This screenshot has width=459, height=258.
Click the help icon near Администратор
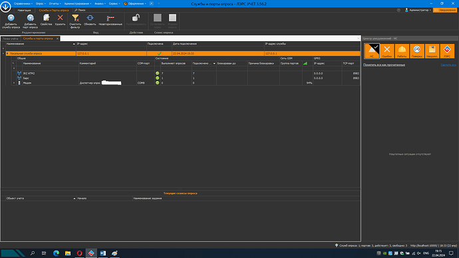click(x=398, y=10)
